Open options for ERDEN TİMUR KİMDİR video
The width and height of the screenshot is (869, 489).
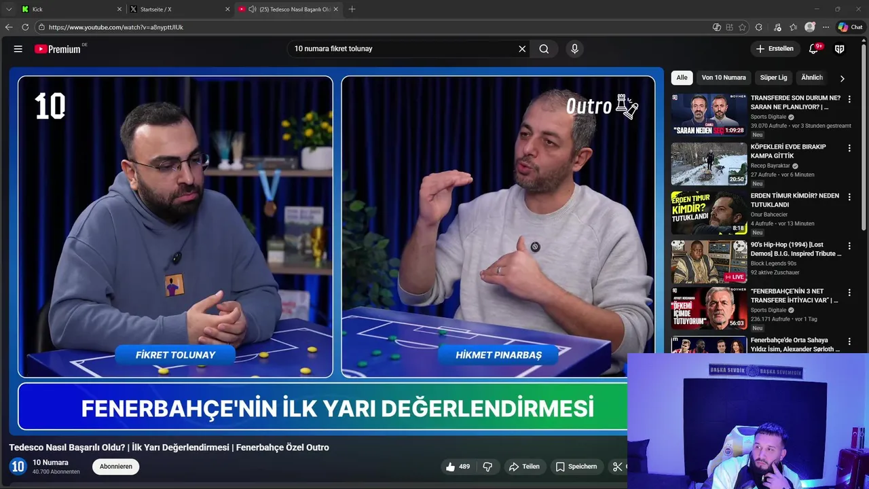click(x=849, y=197)
